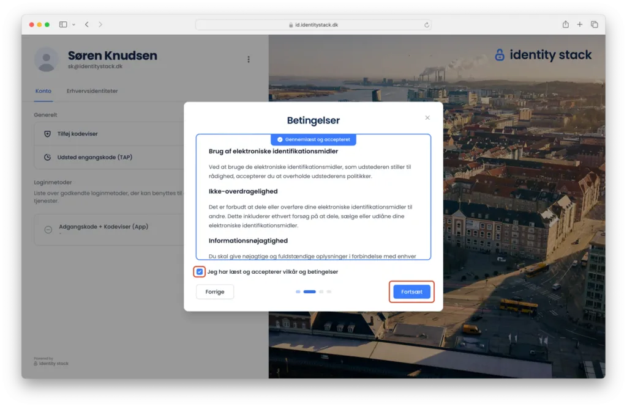This screenshot has height=407, width=627.
Task: Click the Powered by identity stack footer link
Action: (x=51, y=362)
